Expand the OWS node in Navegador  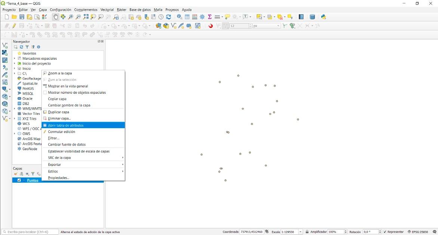[x=15, y=134]
